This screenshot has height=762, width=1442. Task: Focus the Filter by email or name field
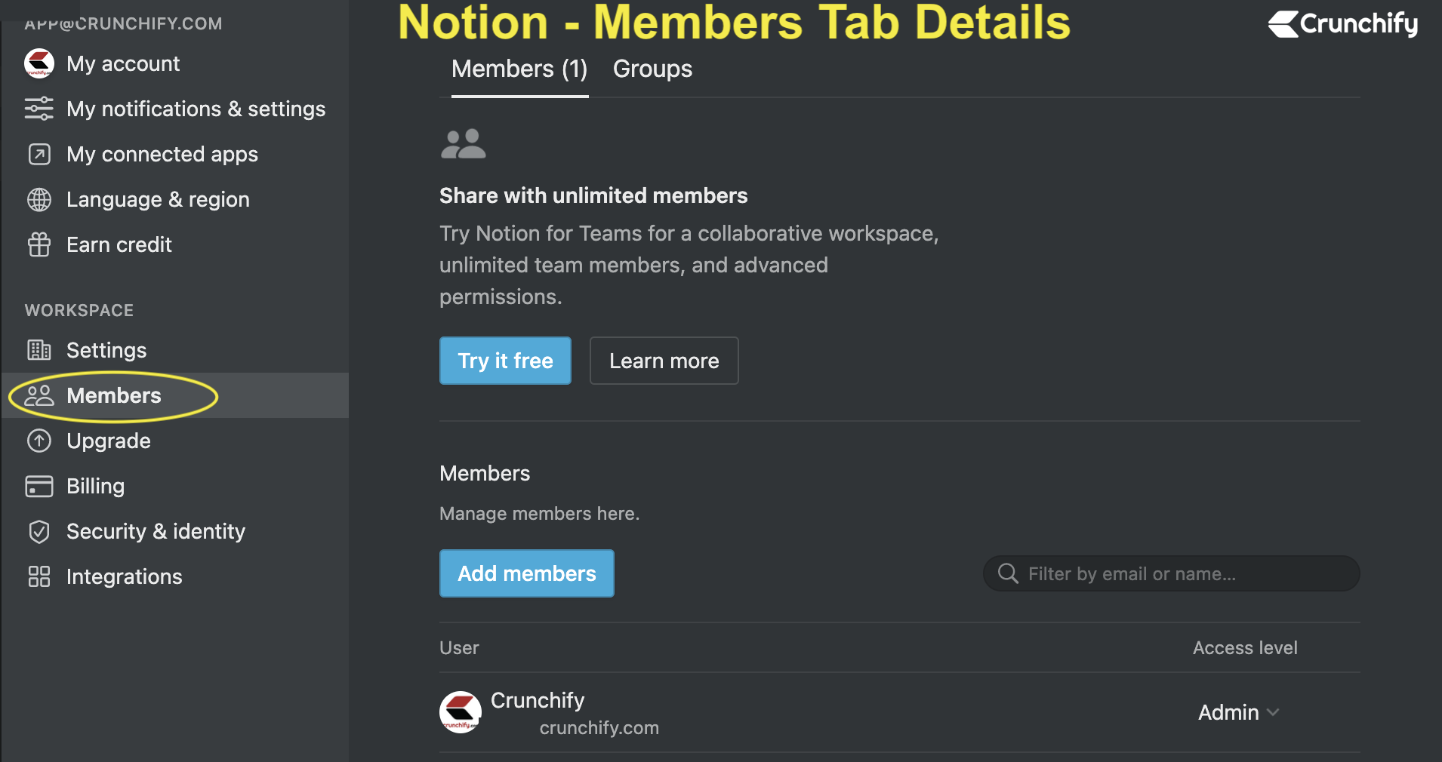[x=1171, y=573]
